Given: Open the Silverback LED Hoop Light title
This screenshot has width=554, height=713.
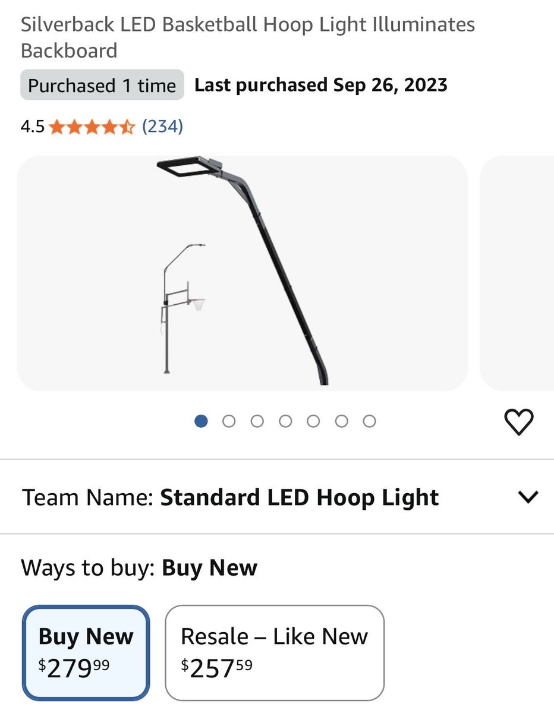Looking at the screenshot, I should coord(248,37).
